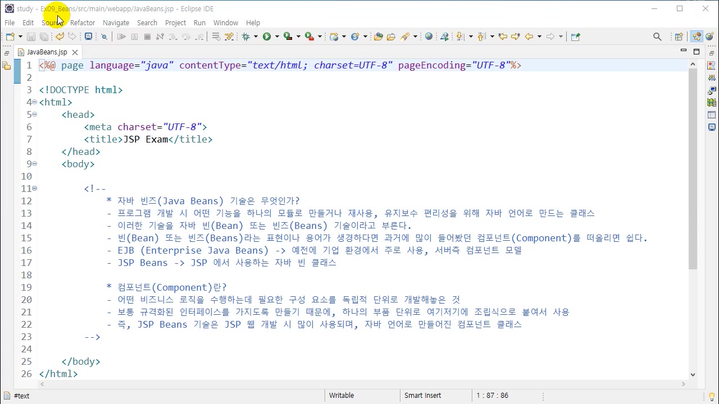Open the Coverage launch toolbar icon
The height and width of the screenshot is (404, 719).
click(x=288, y=36)
